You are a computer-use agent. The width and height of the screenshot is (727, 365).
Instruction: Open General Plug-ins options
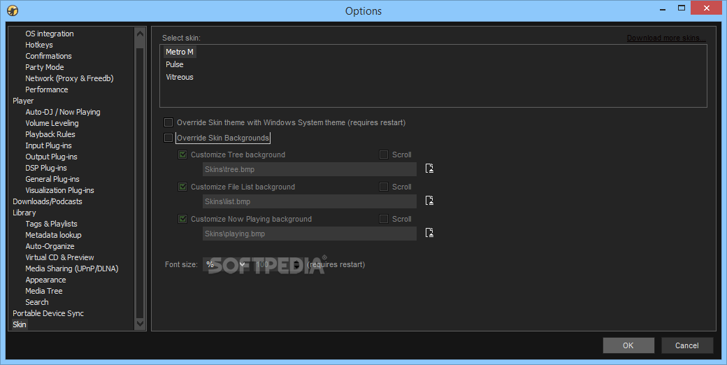coord(52,179)
